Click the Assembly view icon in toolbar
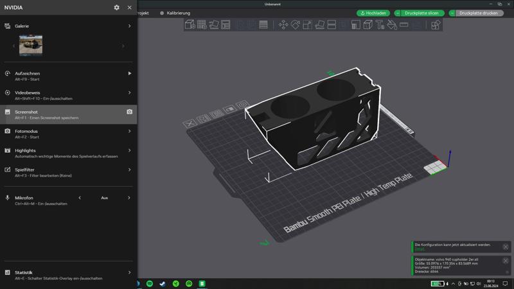 point(436,25)
